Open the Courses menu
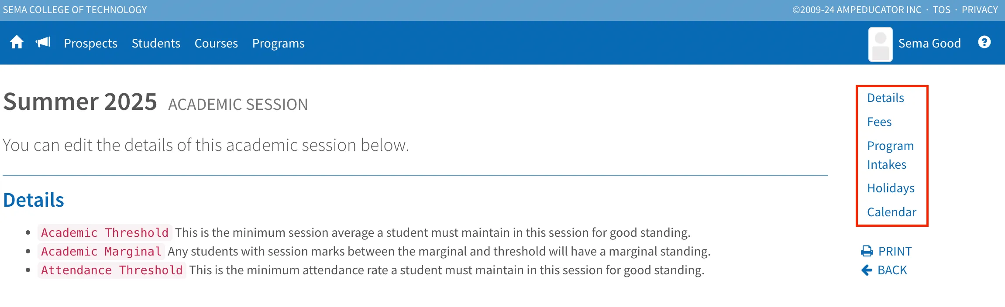1005x307 pixels. tap(216, 43)
